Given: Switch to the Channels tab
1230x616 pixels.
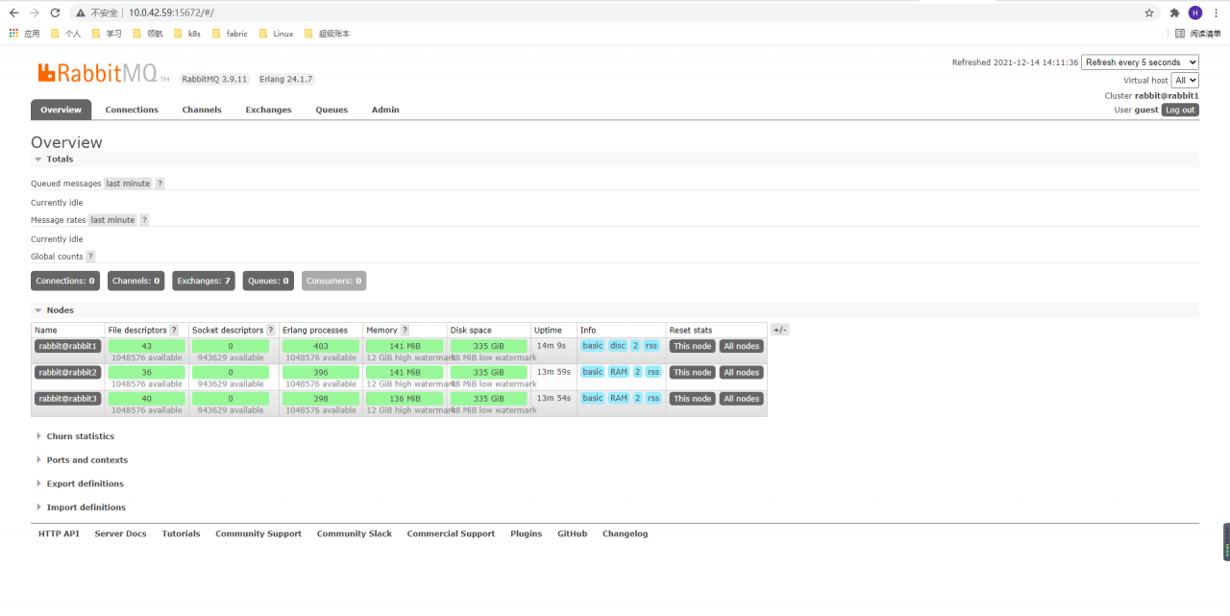Looking at the screenshot, I should tap(202, 110).
